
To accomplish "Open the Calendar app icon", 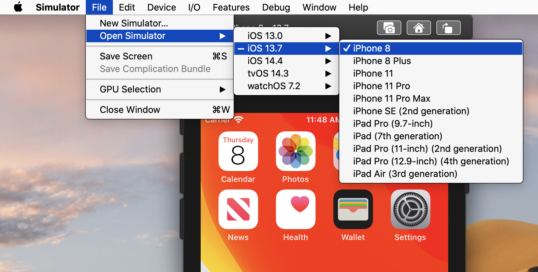I will (x=238, y=151).
